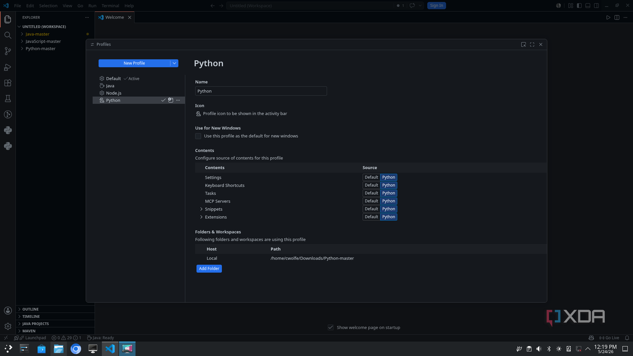Screen dimensions: 633x356
Task: Open the Accounts icon in activity bar
Action: pyautogui.click(x=8, y=311)
